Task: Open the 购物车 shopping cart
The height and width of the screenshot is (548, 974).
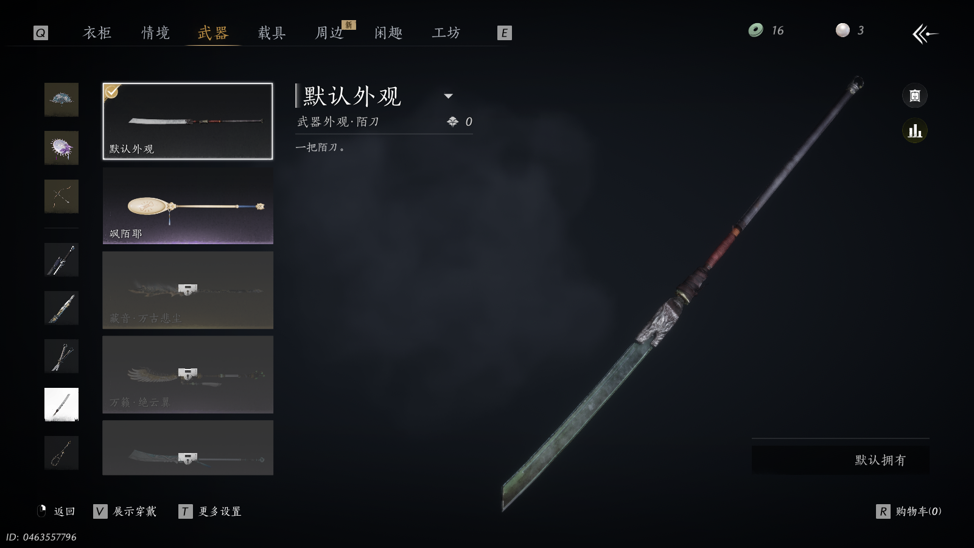Action: tap(909, 511)
